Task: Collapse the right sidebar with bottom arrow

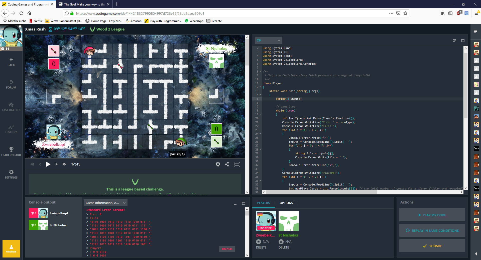Action: point(476,254)
